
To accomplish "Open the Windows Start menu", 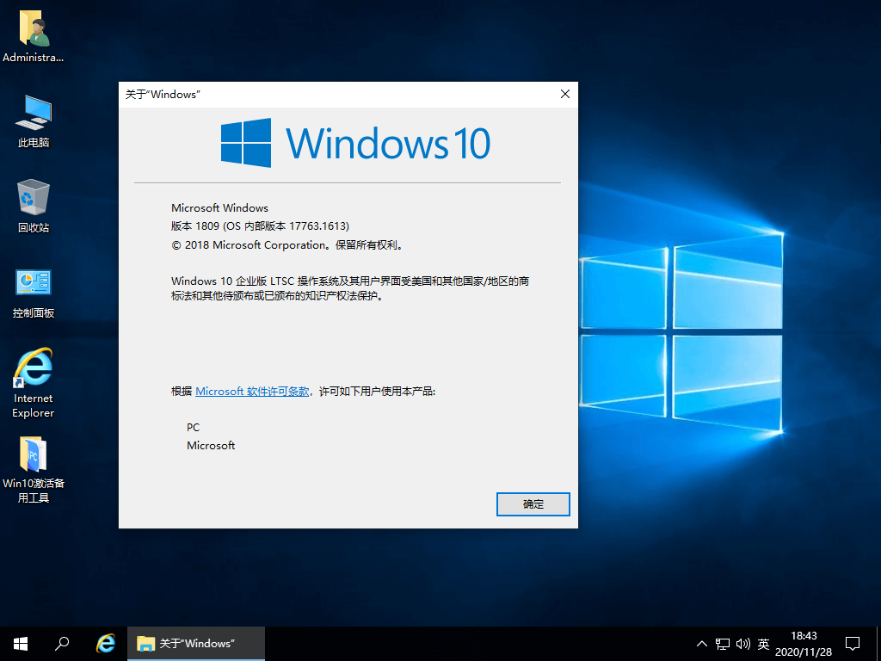I will point(21,644).
